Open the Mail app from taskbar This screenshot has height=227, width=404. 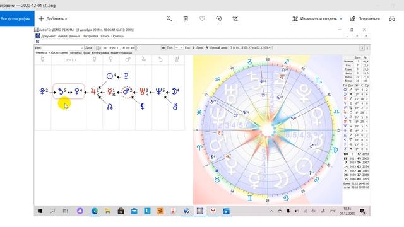(x=134, y=211)
